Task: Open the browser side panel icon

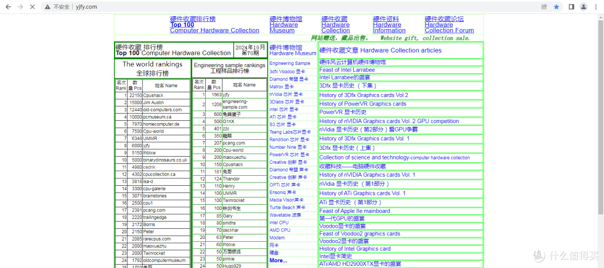Action: point(572,7)
